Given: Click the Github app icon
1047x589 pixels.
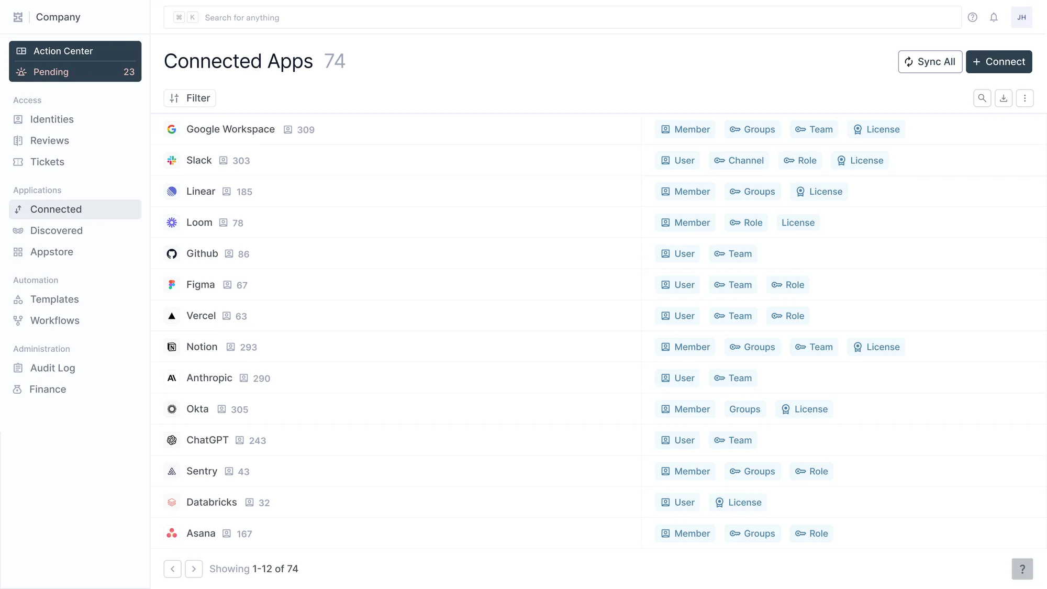Looking at the screenshot, I should 172,254.
